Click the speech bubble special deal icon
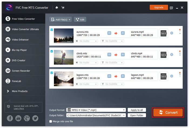The height and width of the screenshot is (128, 189). [8, 106]
